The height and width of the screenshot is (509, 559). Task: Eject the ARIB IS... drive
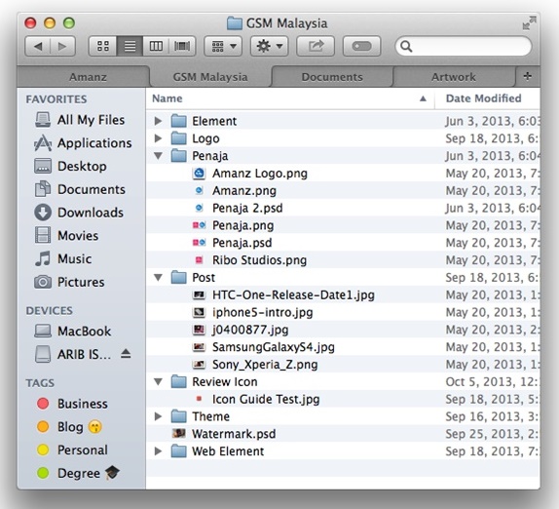[126, 354]
